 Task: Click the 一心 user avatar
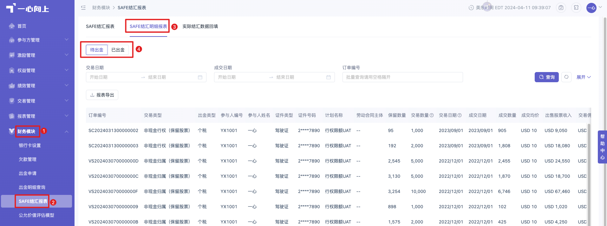[x=591, y=8]
